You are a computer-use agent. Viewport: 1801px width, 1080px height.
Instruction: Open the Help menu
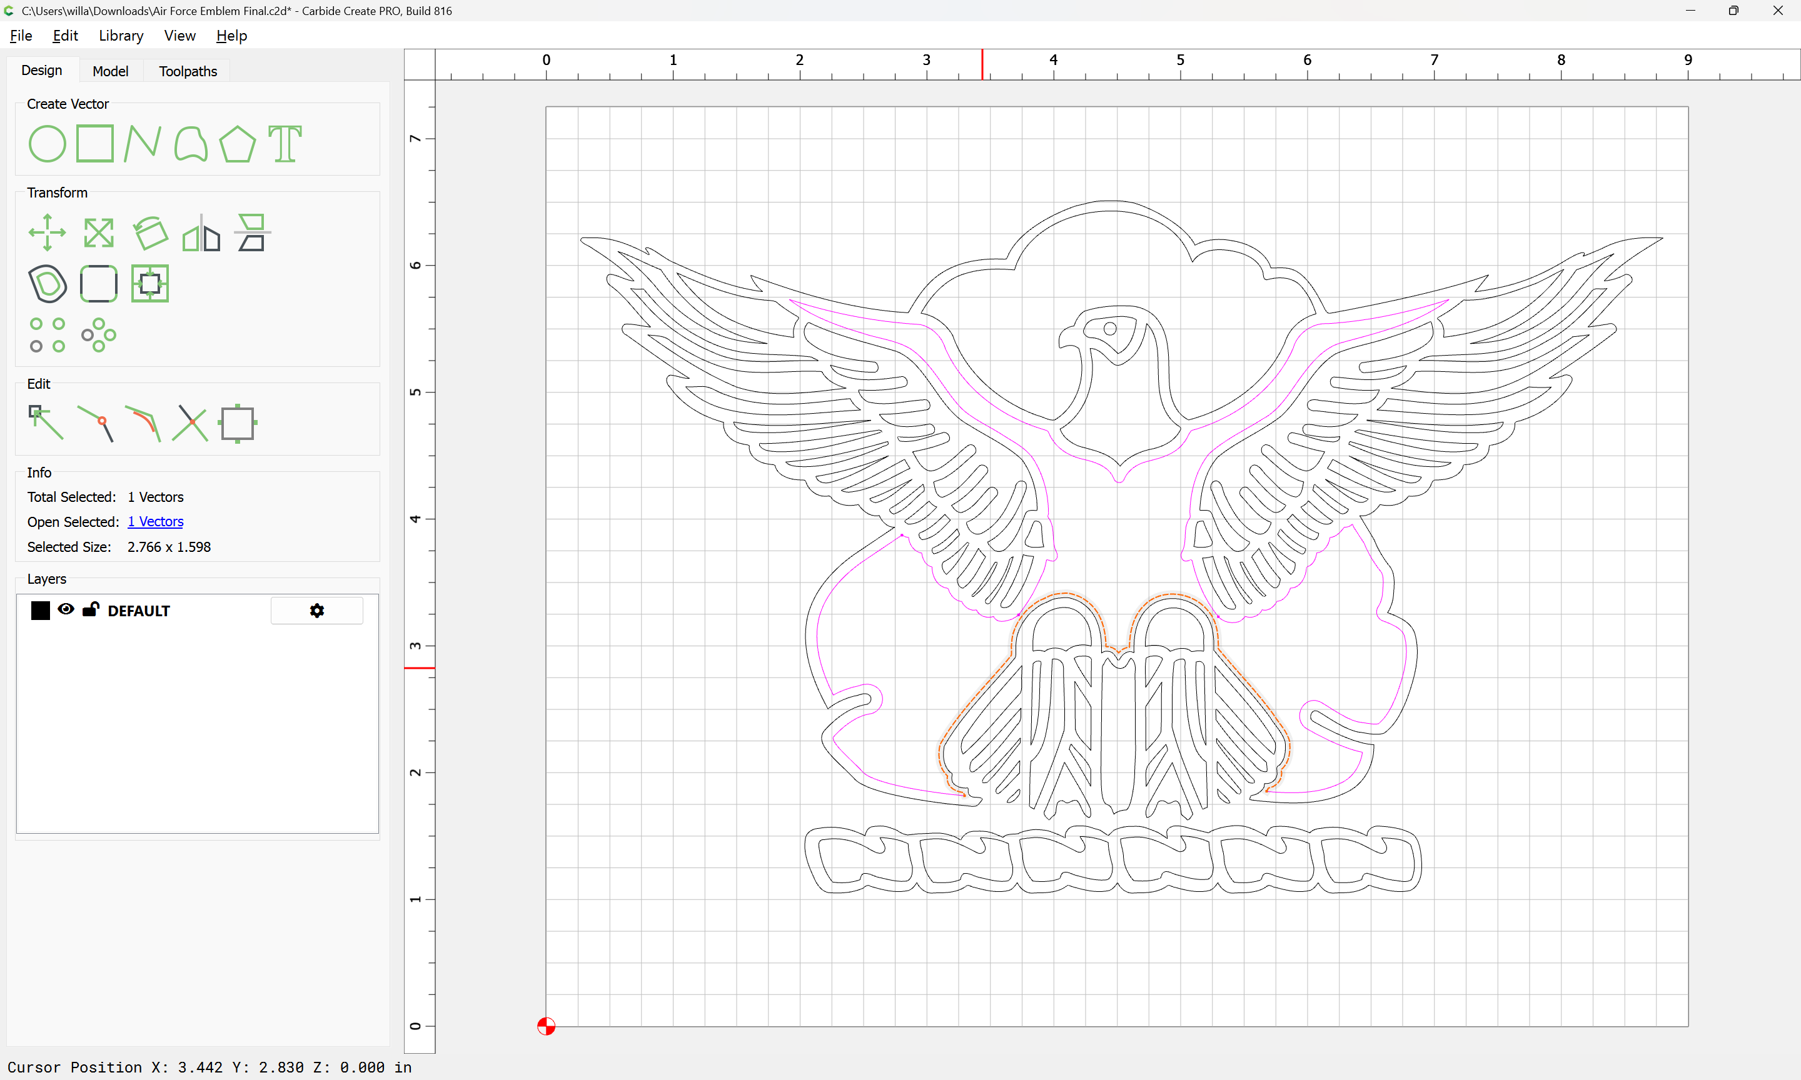[x=231, y=36]
